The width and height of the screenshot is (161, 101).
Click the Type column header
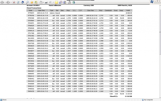pos(52,11)
